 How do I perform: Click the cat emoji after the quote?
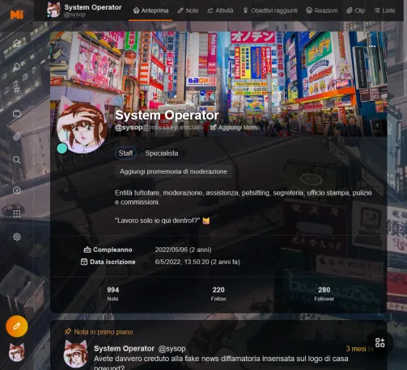(206, 221)
